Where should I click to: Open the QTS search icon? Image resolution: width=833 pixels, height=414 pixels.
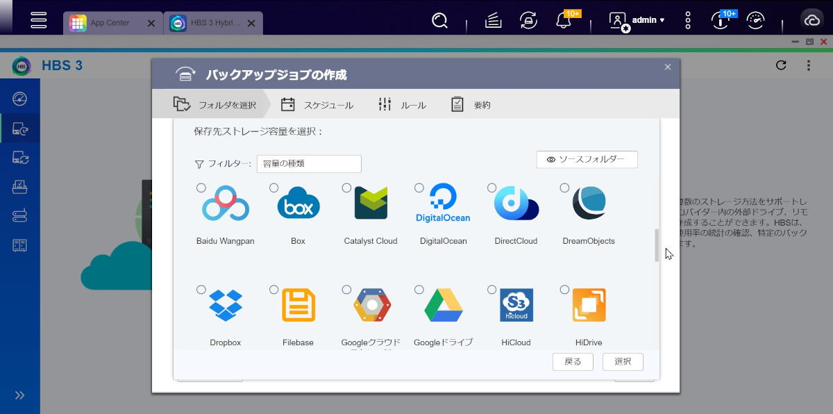coord(439,21)
